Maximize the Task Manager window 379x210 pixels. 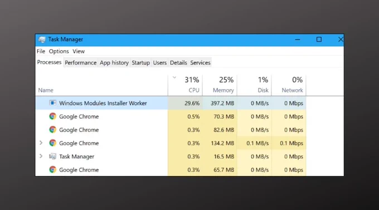[x=319, y=40]
